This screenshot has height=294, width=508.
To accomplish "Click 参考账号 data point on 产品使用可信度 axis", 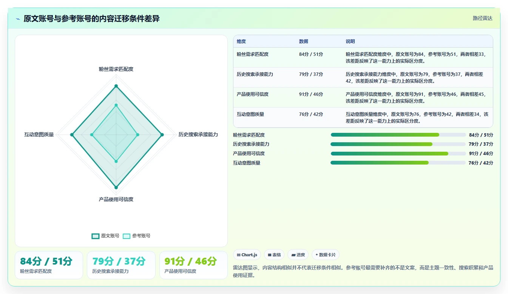I will pos(116,161).
